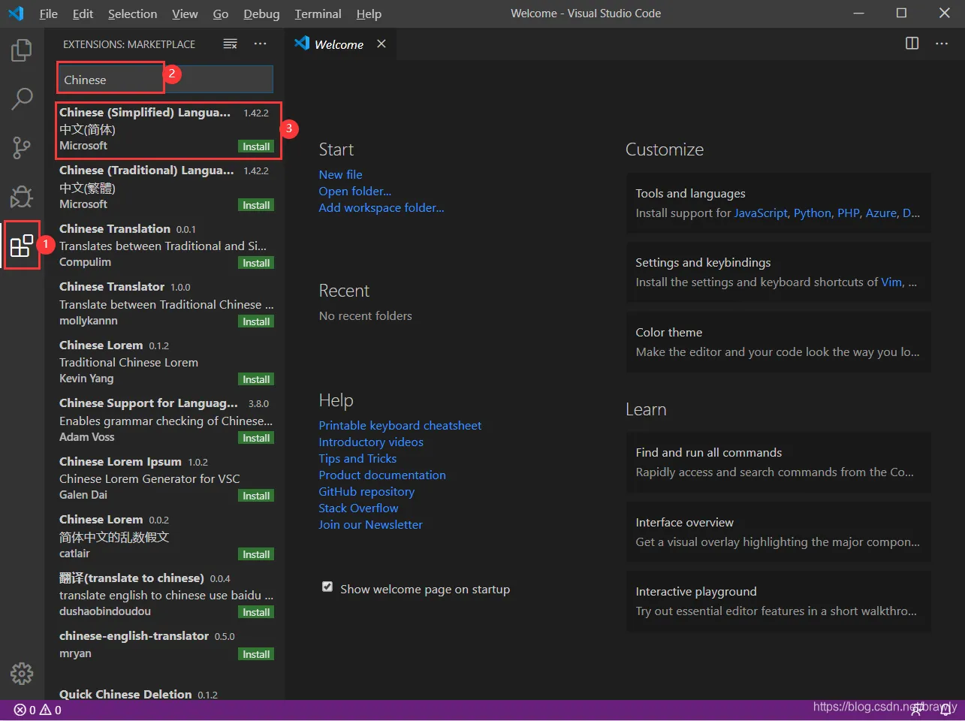Open Find and run all commands card
The image size is (965, 721).
pos(778,462)
